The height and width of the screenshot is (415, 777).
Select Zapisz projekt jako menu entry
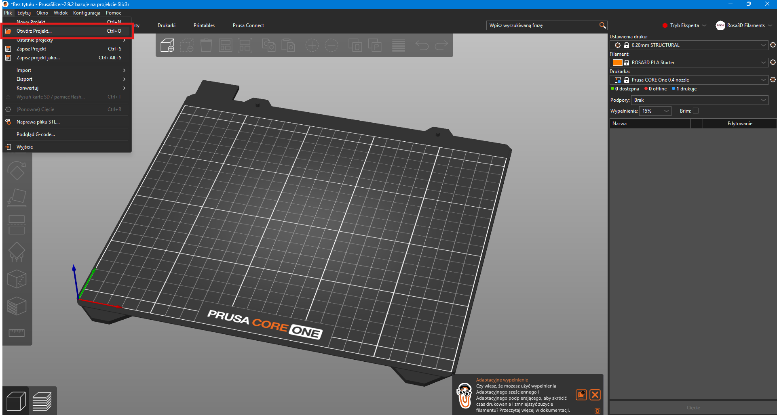coord(67,58)
